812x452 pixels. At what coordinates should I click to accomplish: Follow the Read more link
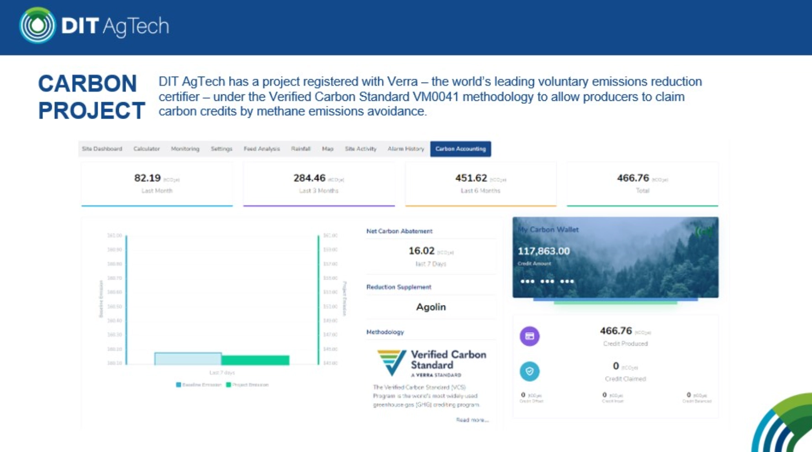pos(472,420)
